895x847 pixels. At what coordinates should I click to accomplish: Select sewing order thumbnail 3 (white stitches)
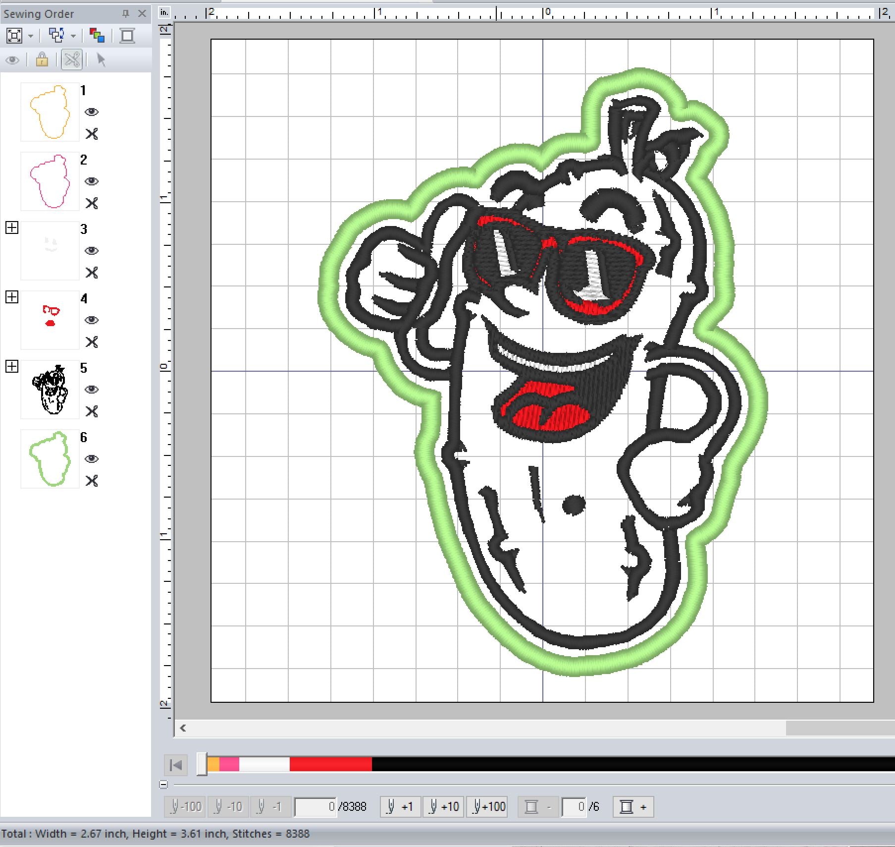tap(50, 251)
